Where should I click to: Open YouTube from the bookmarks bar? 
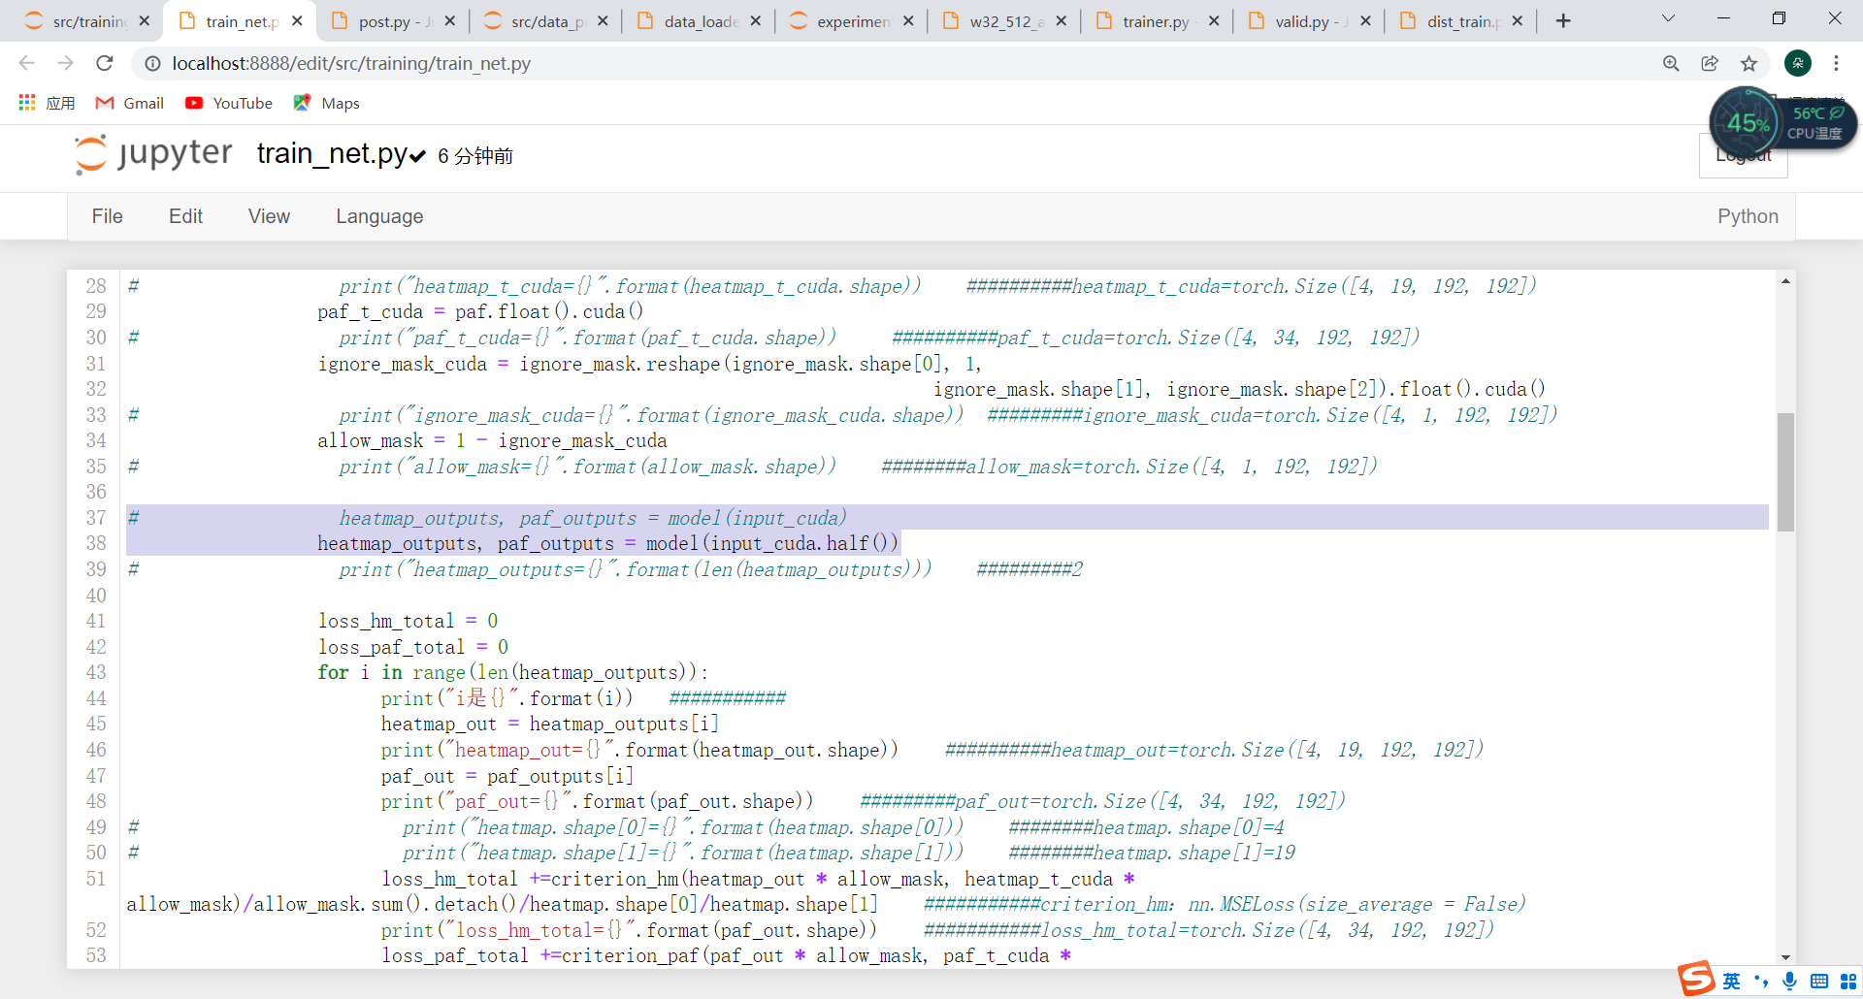click(229, 103)
